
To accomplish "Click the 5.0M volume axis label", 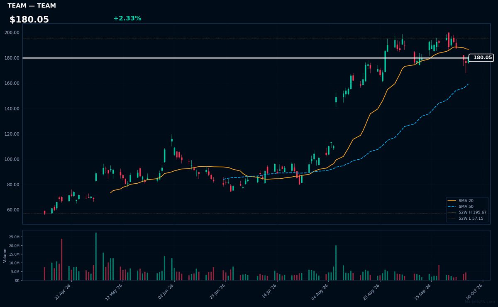I will click(x=15, y=272).
